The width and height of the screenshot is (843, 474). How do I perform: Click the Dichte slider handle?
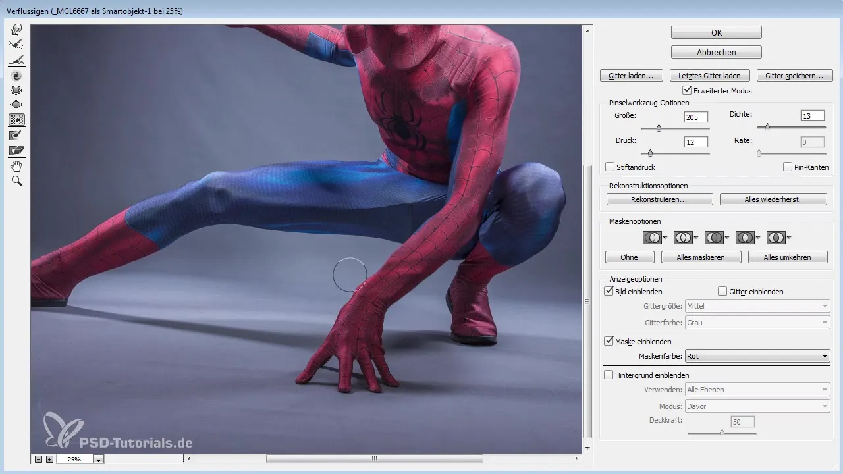[x=767, y=128]
